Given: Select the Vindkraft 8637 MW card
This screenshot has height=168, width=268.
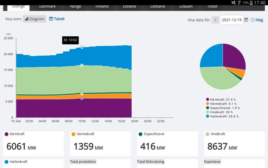Looking at the screenshot, I should pos(234,144).
